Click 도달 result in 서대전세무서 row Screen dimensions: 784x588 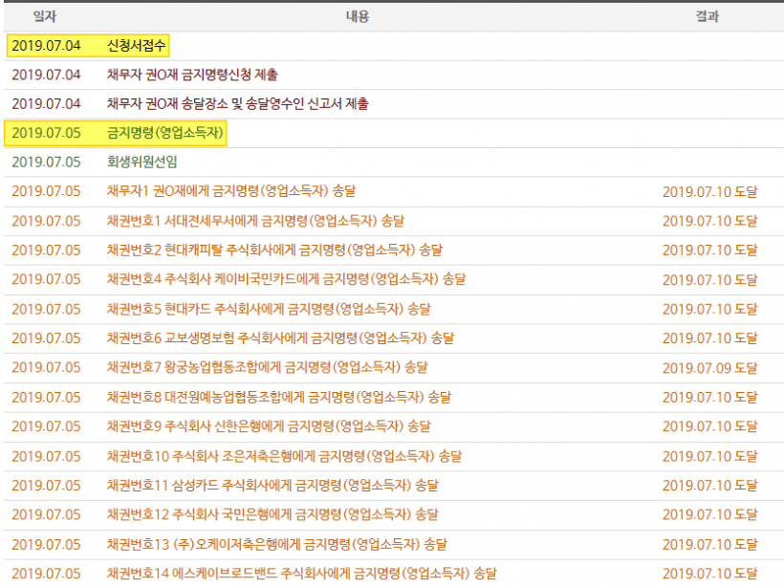[x=710, y=221]
